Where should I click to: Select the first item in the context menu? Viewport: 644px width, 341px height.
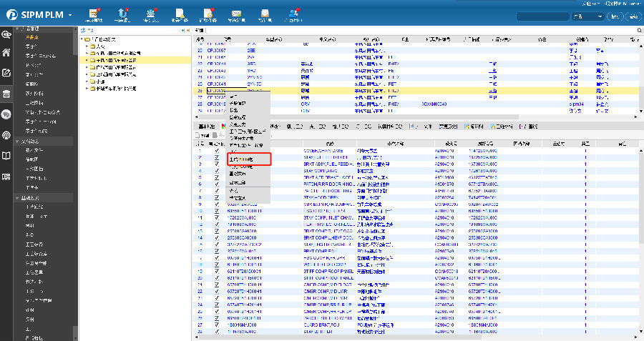[233, 96]
